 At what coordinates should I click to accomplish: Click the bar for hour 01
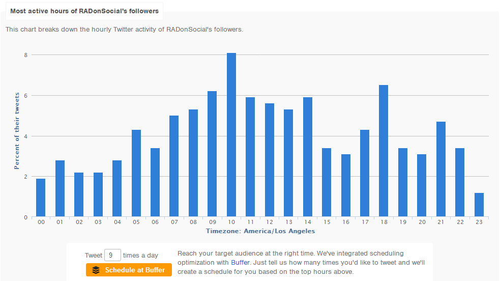point(60,189)
